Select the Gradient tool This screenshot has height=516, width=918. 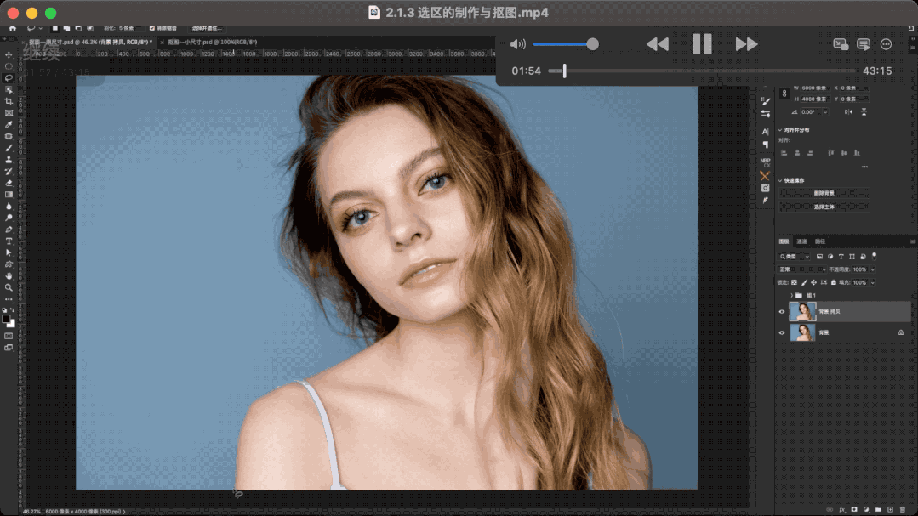[9, 195]
